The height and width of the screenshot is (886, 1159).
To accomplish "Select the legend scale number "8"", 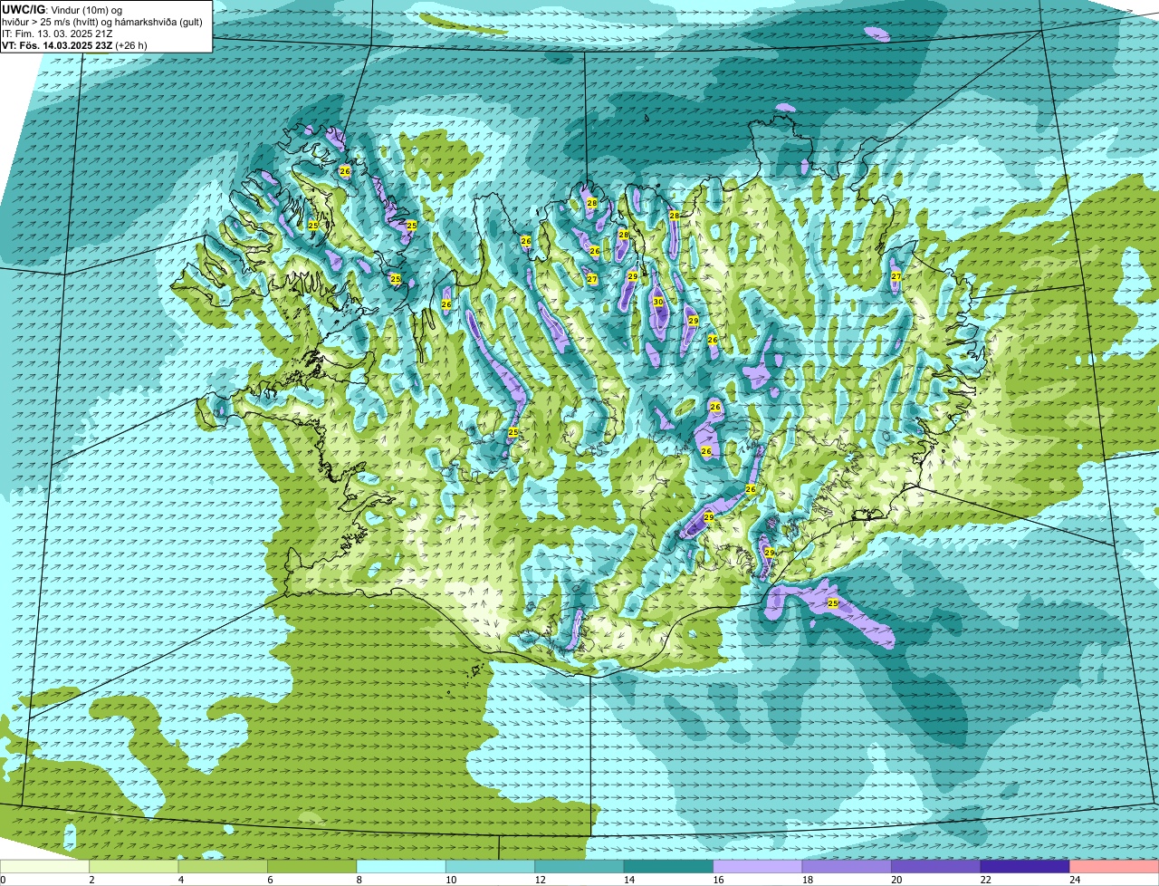I will point(359,880).
